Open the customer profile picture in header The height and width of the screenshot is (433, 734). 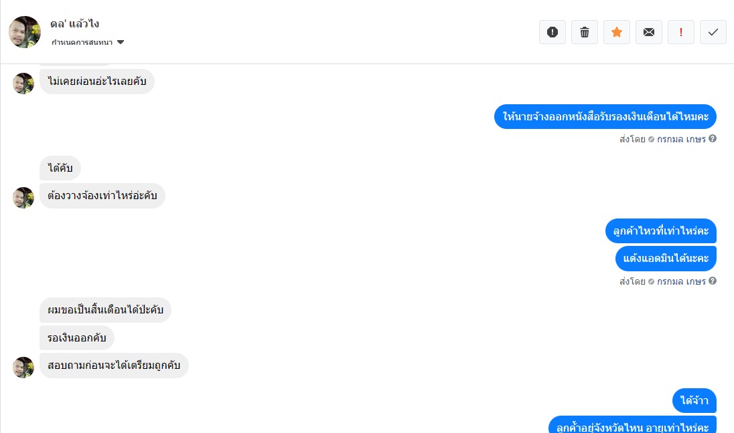25,32
